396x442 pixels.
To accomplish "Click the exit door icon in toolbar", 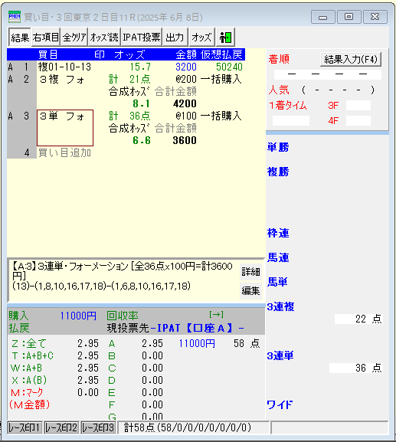I will tap(225, 38).
